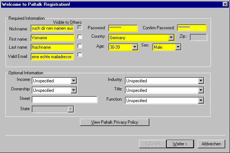Click into the Nickname text field

(52, 28)
